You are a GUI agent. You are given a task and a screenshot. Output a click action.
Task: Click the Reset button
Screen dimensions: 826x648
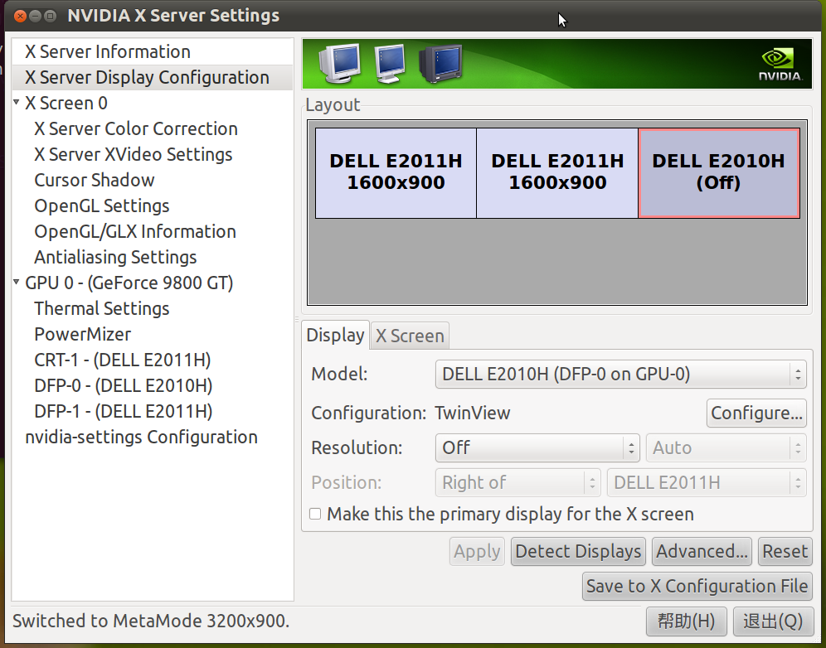click(x=785, y=552)
